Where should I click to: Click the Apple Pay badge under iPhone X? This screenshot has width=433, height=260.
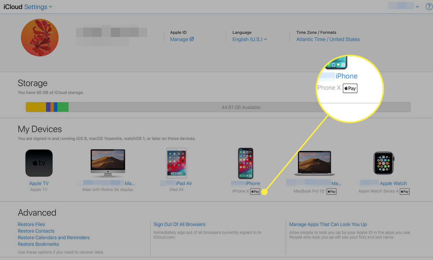click(x=255, y=191)
